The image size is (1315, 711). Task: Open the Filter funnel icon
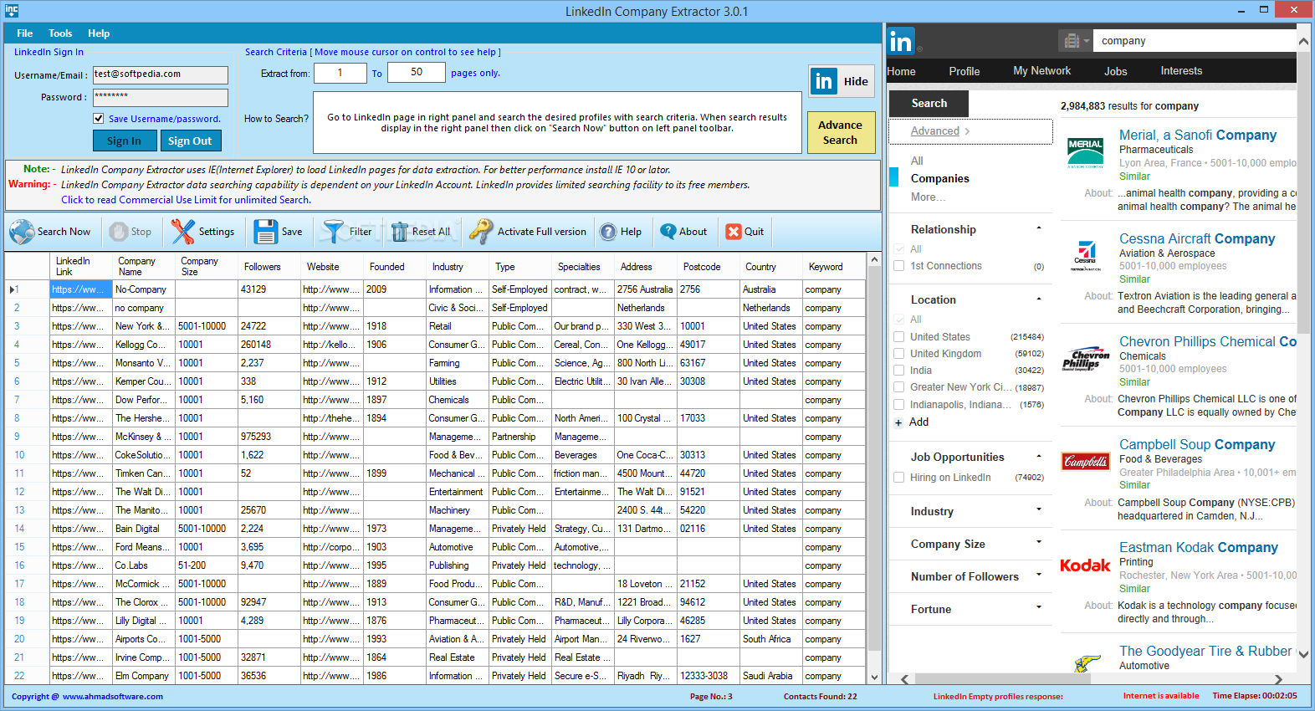pos(334,232)
